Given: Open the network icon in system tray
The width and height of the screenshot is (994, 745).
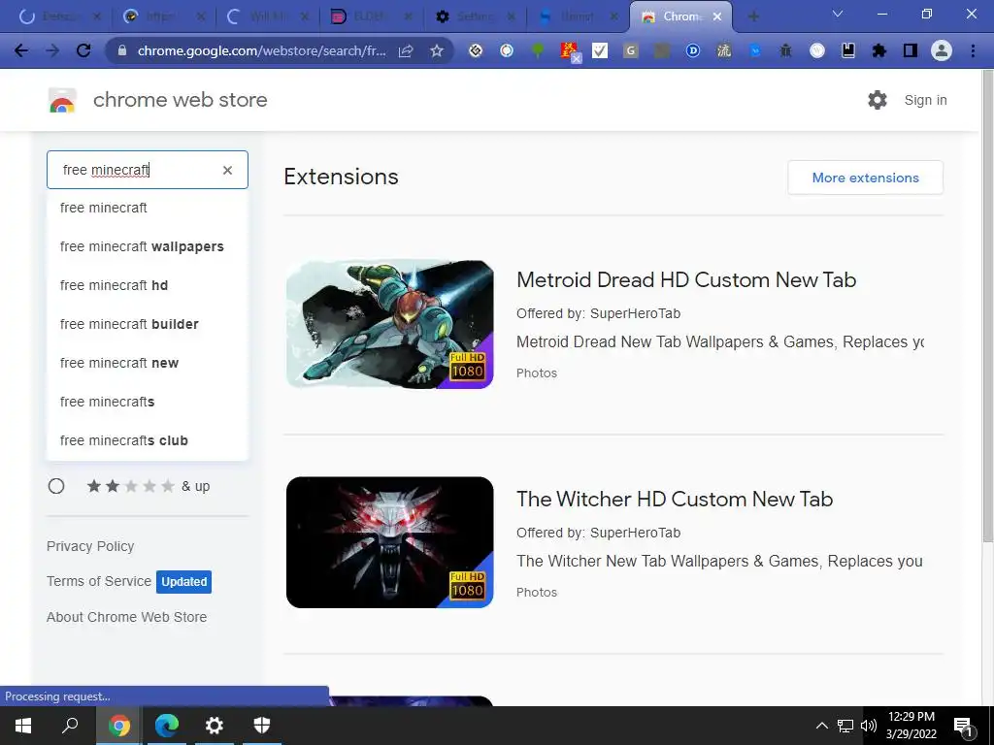Looking at the screenshot, I should pos(845,726).
